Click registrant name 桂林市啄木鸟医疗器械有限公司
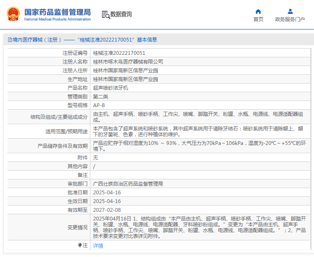 tap(128, 61)
